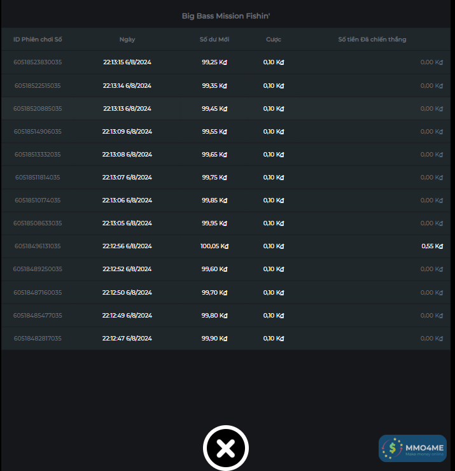Click timestamp 22:13:15 6/8/2024

point(127,62)
